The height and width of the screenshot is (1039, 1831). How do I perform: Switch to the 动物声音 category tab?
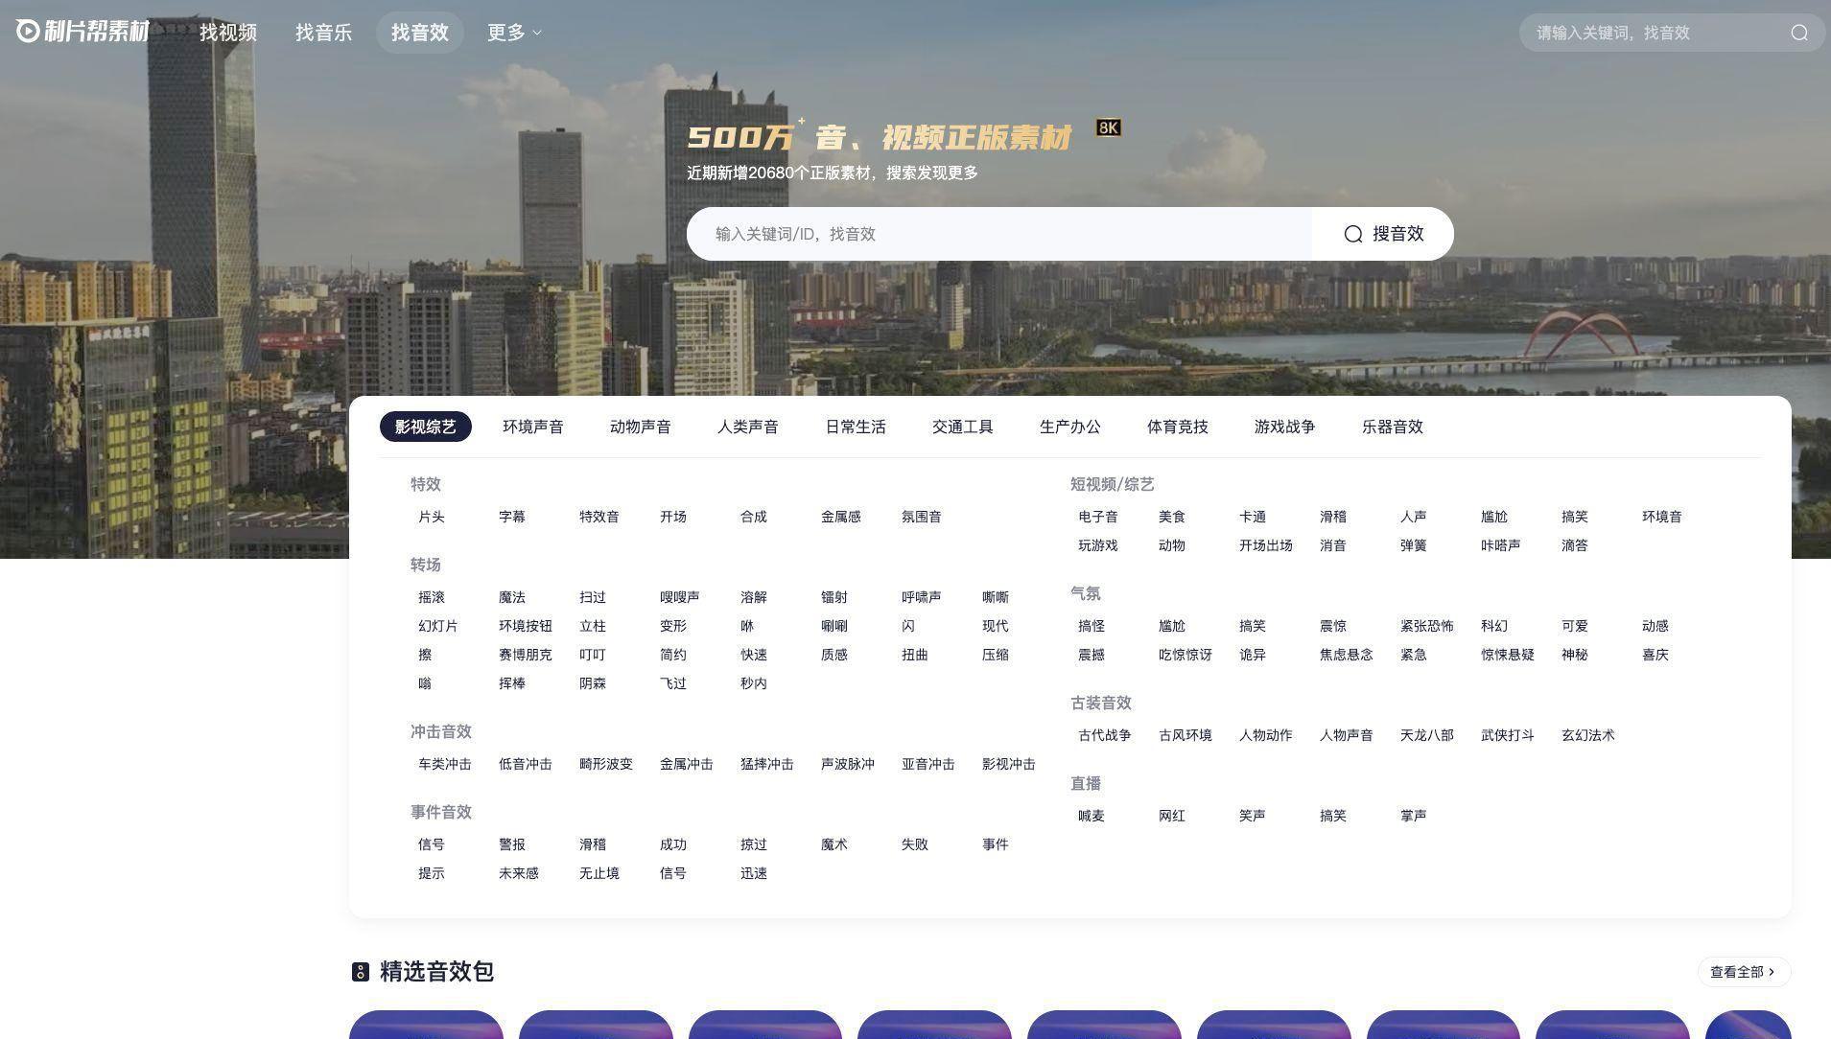(x=640, y=427)
